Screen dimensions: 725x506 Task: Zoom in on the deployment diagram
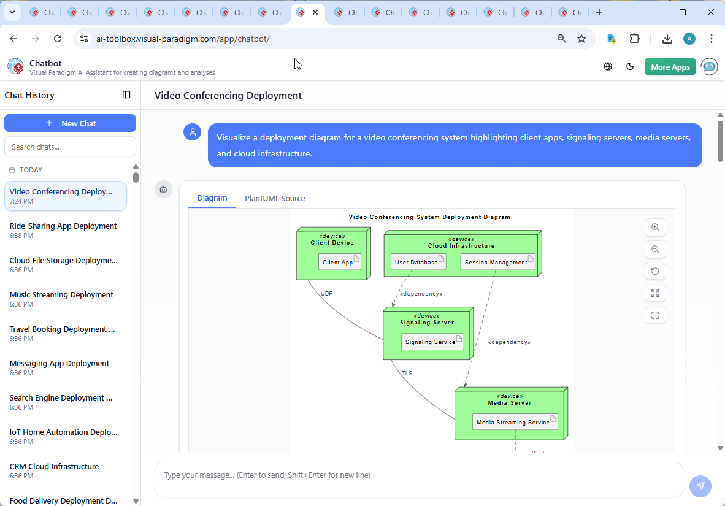(x=655, y=227)
